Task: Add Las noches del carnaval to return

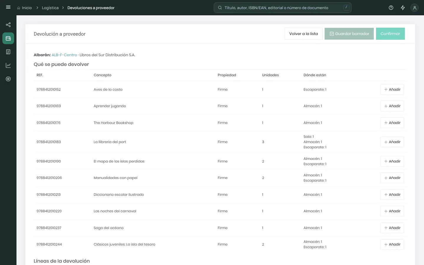Action: point(392,211)
